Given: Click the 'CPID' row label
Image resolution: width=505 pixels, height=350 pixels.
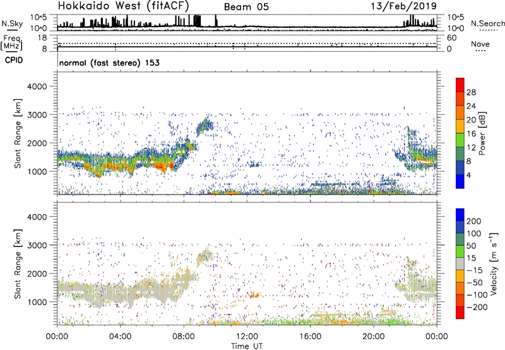Looking at the screenshot, I should click(x=14, y=60).
